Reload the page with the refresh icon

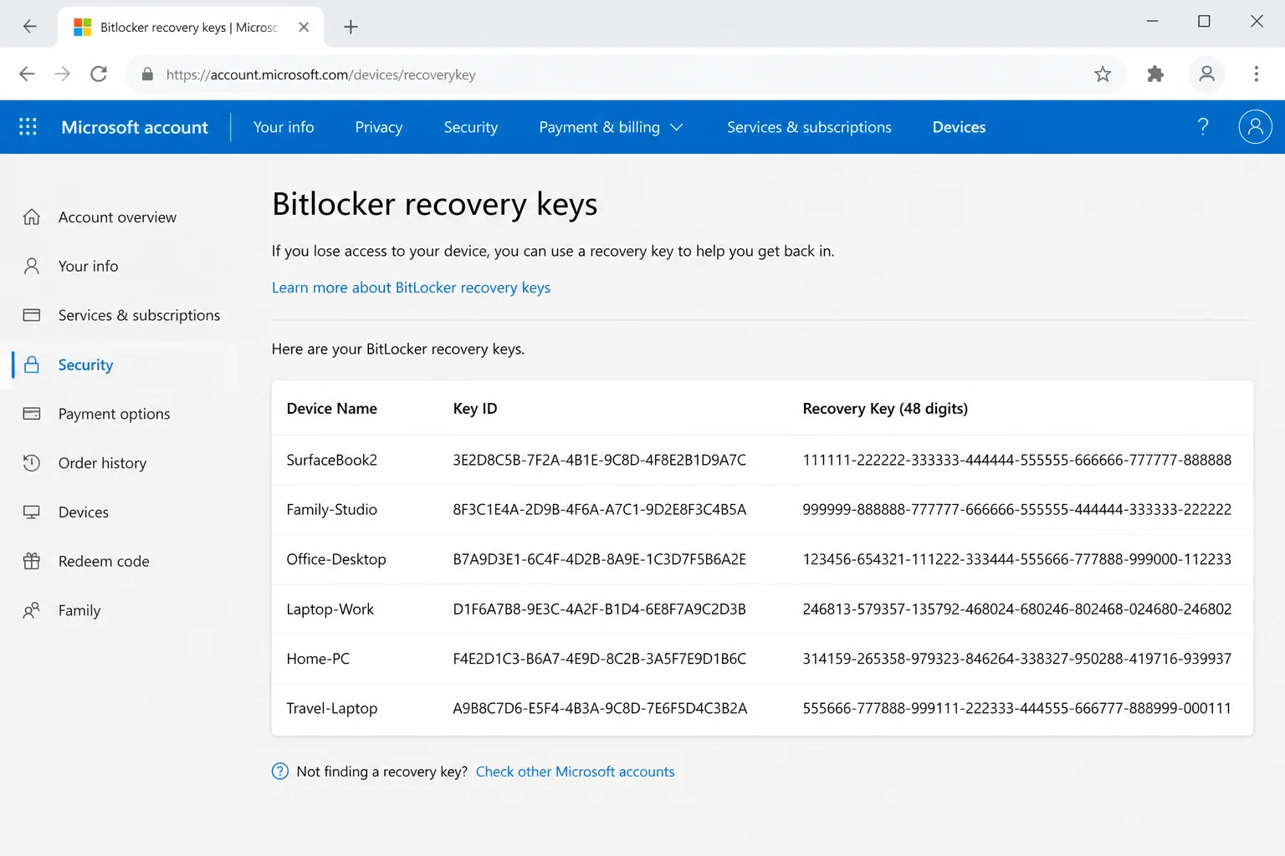pos(99,74)
